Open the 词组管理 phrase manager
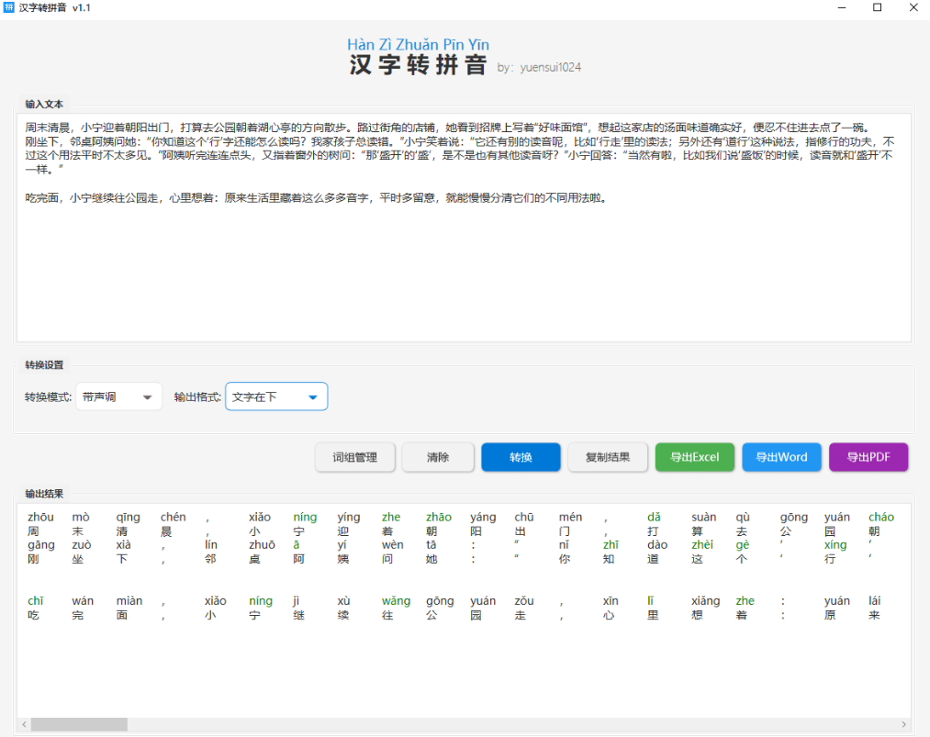Screen dimensions: 930x737 pos(354,457)
